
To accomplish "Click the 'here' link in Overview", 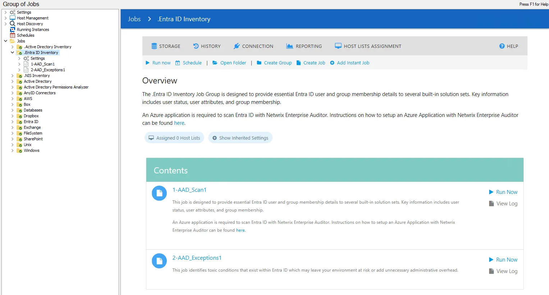I will [x=179, y=123].
